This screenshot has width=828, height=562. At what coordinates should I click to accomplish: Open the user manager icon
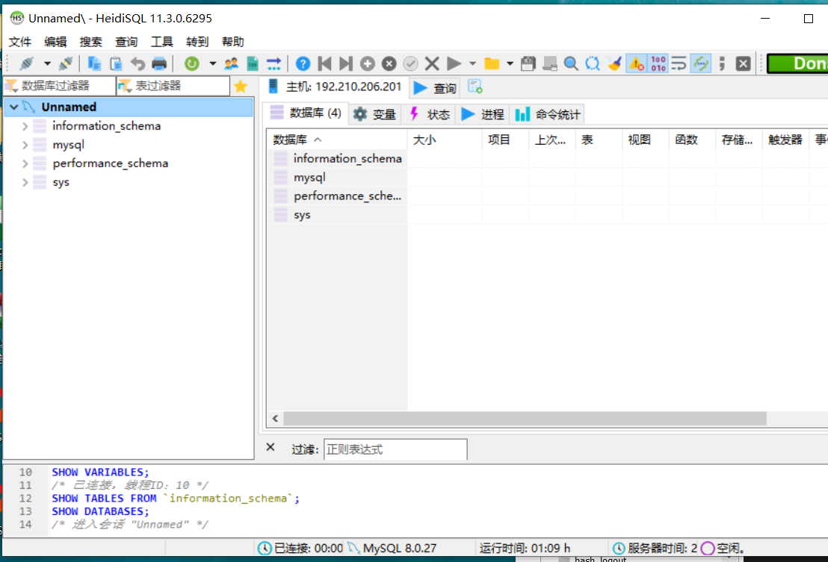[x=231, y=63]
